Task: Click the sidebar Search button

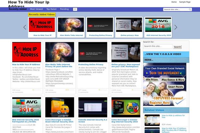Action: tap(177, 47)
